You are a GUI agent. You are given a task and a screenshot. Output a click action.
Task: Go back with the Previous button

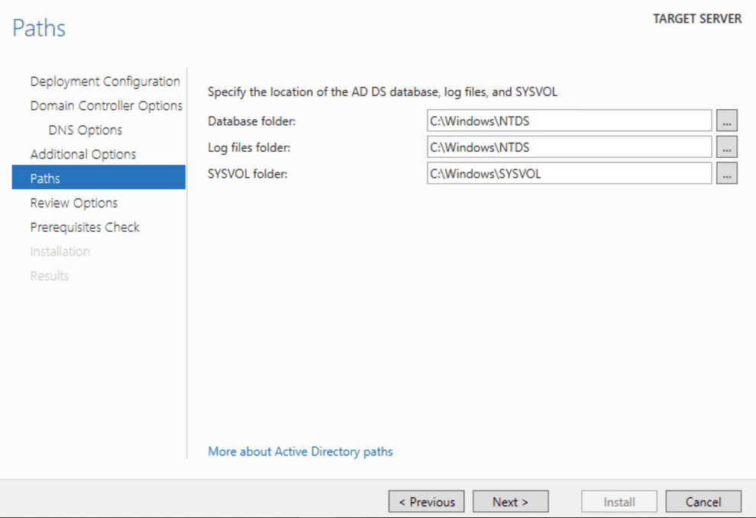426,502
